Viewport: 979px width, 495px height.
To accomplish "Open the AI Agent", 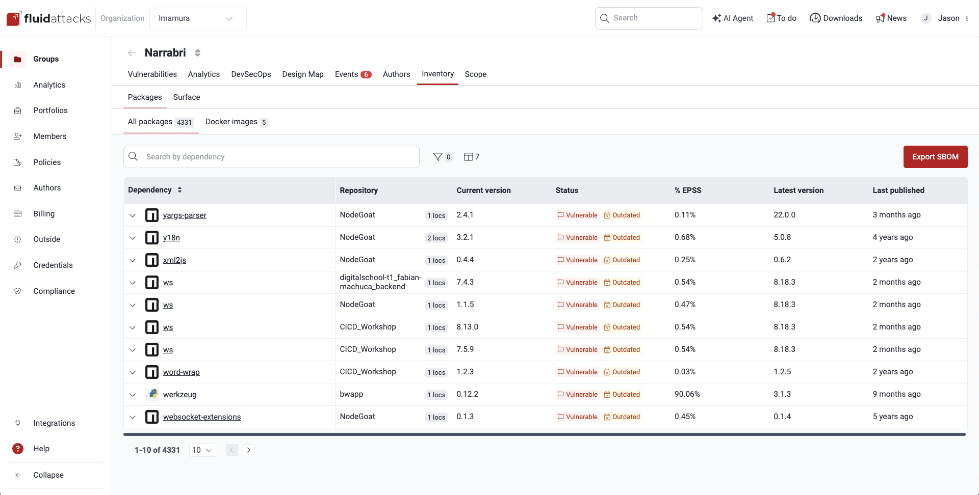I will coord(733,18).
